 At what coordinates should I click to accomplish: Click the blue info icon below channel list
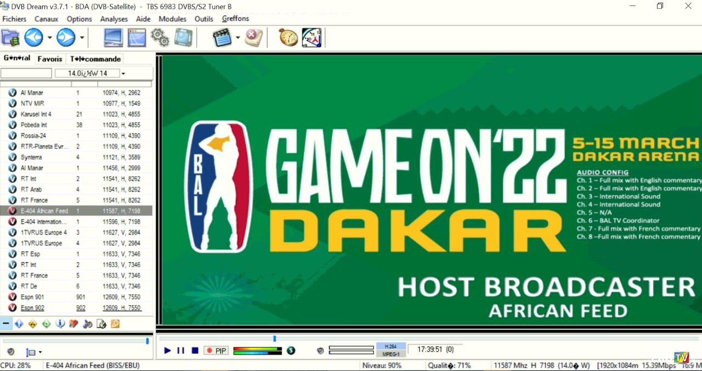click(x=60, y=324)
